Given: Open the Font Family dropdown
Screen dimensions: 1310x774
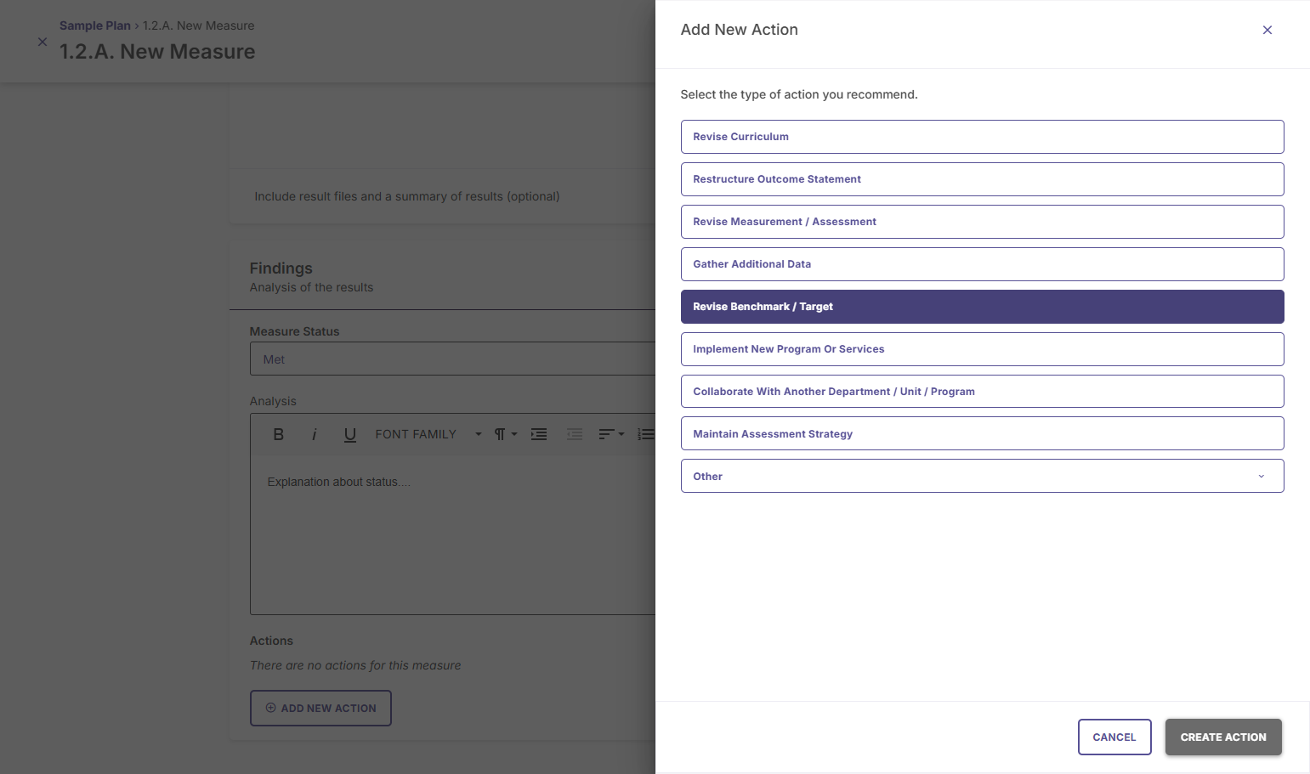Looking at the screenshot, I should point(428,434).
